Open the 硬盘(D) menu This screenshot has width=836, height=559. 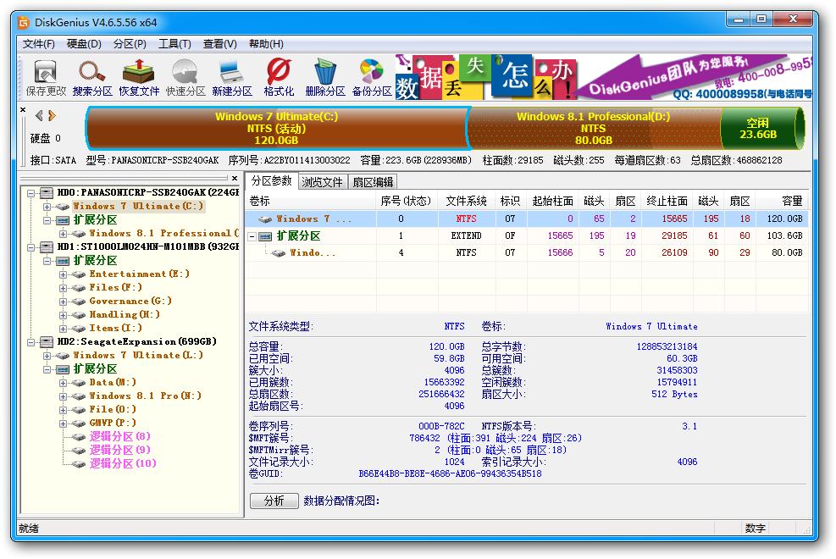[x=84, y=44]
